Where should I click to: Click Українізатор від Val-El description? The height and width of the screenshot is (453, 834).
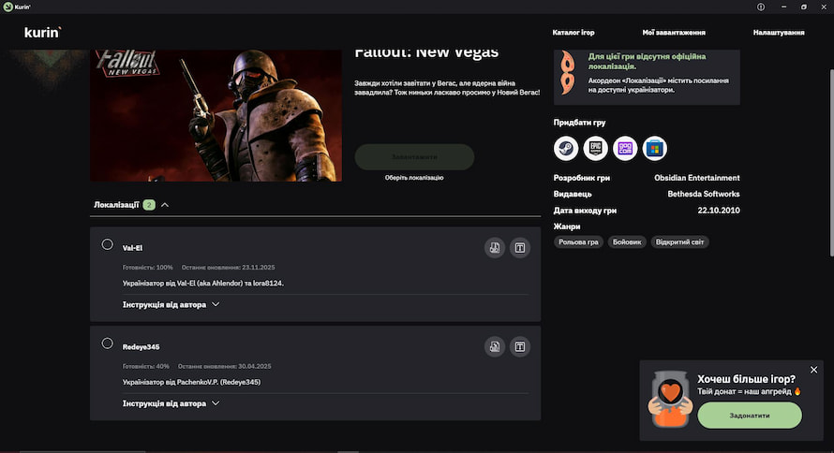(202, 283)
